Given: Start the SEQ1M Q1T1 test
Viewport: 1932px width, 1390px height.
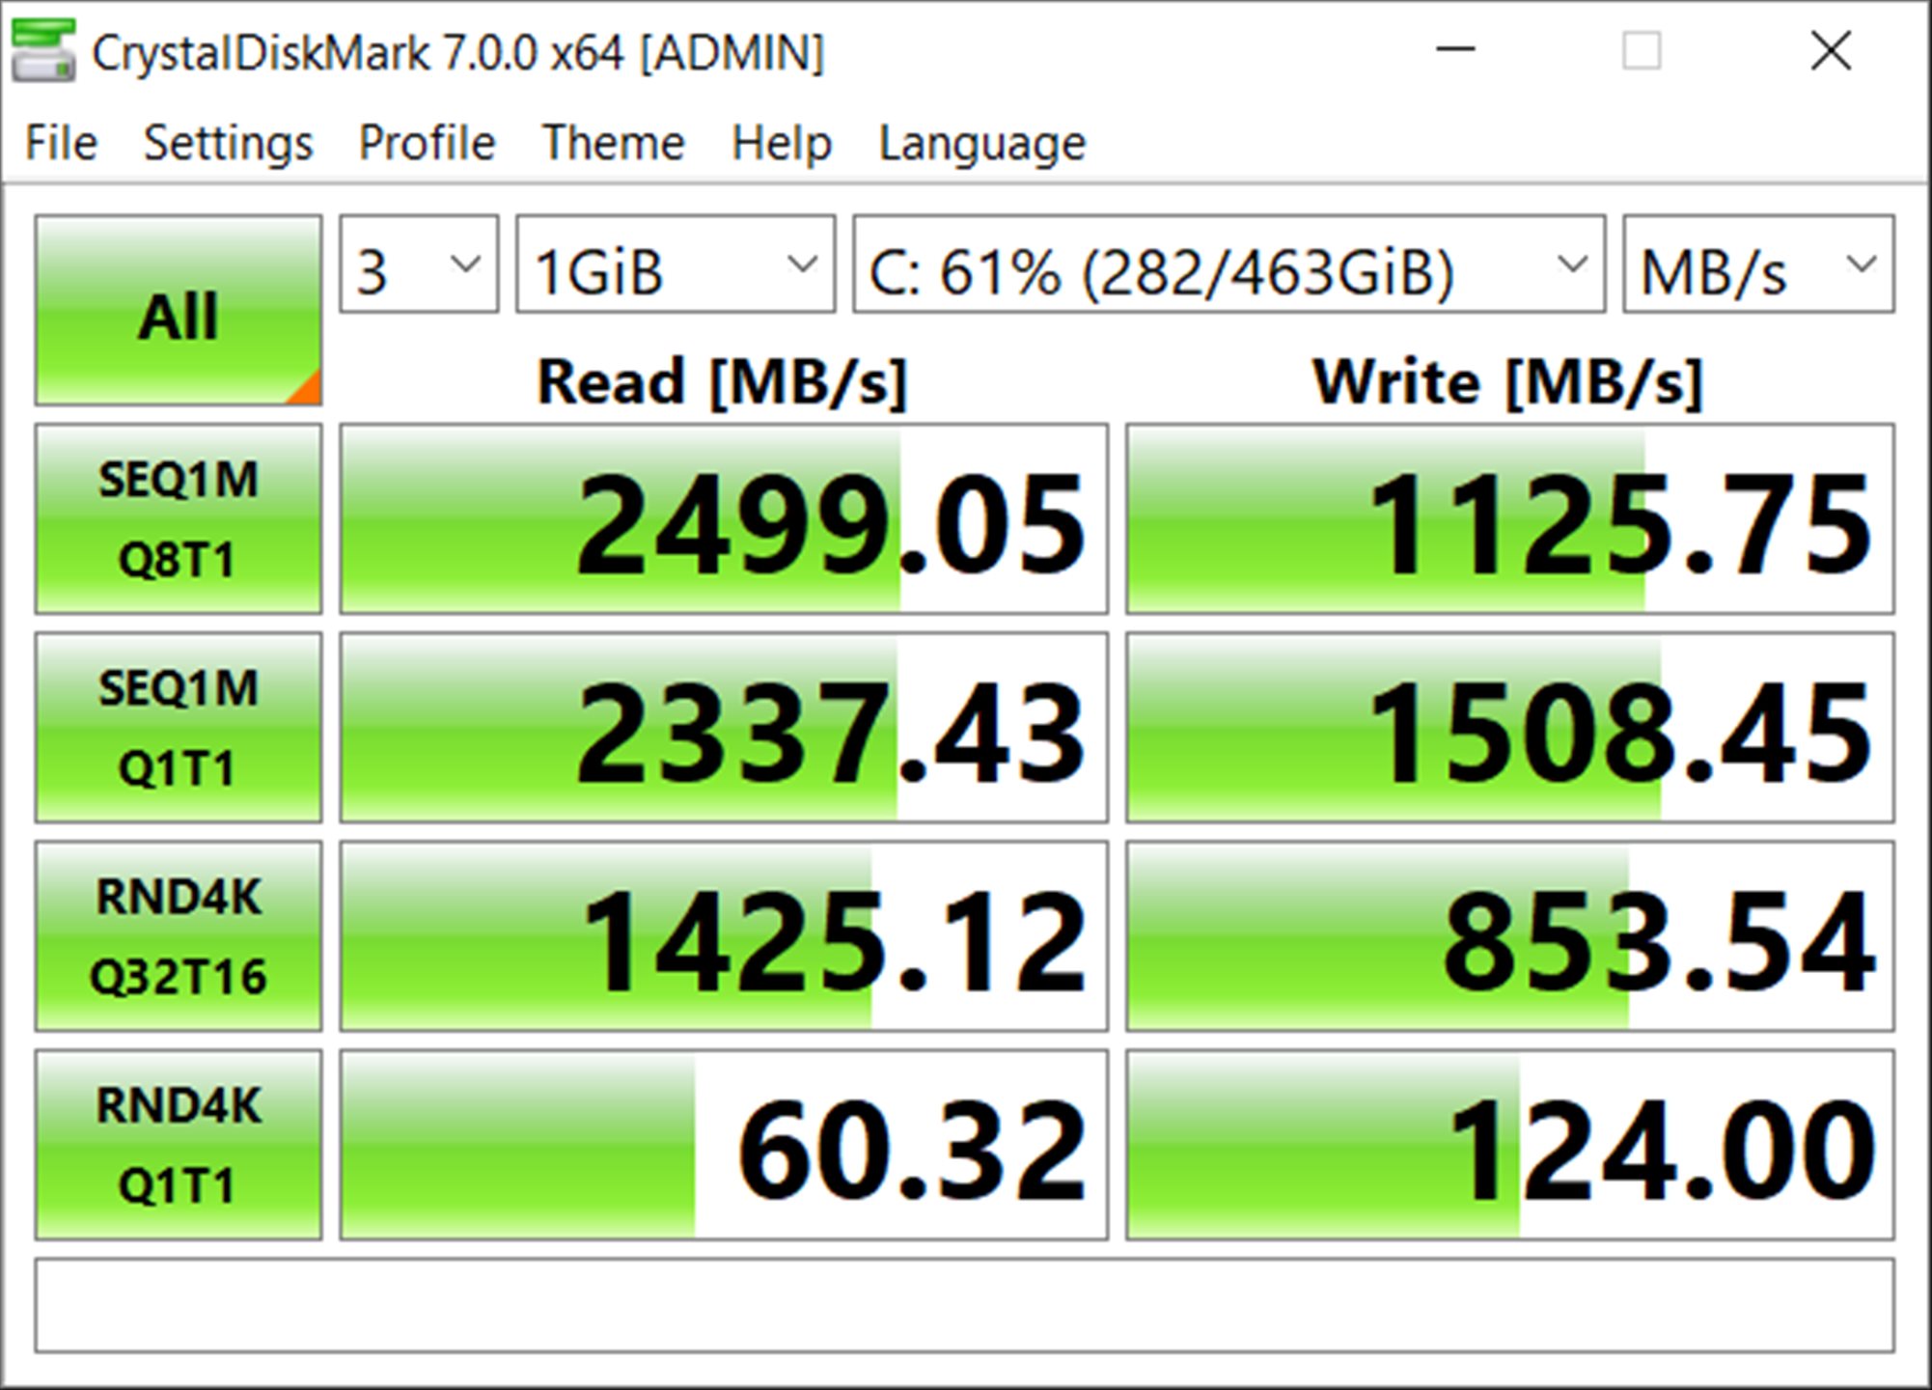Looking at the screenshot, I should click(179, 727).
